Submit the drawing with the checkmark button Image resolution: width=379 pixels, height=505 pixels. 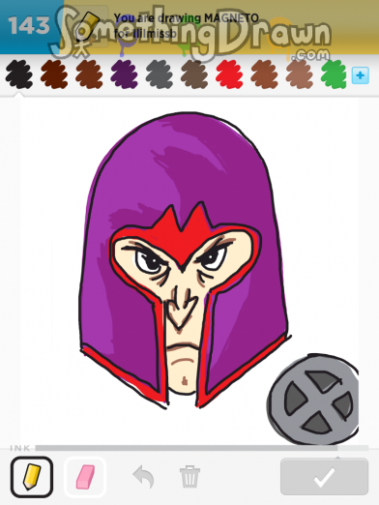tap(324, 477)
